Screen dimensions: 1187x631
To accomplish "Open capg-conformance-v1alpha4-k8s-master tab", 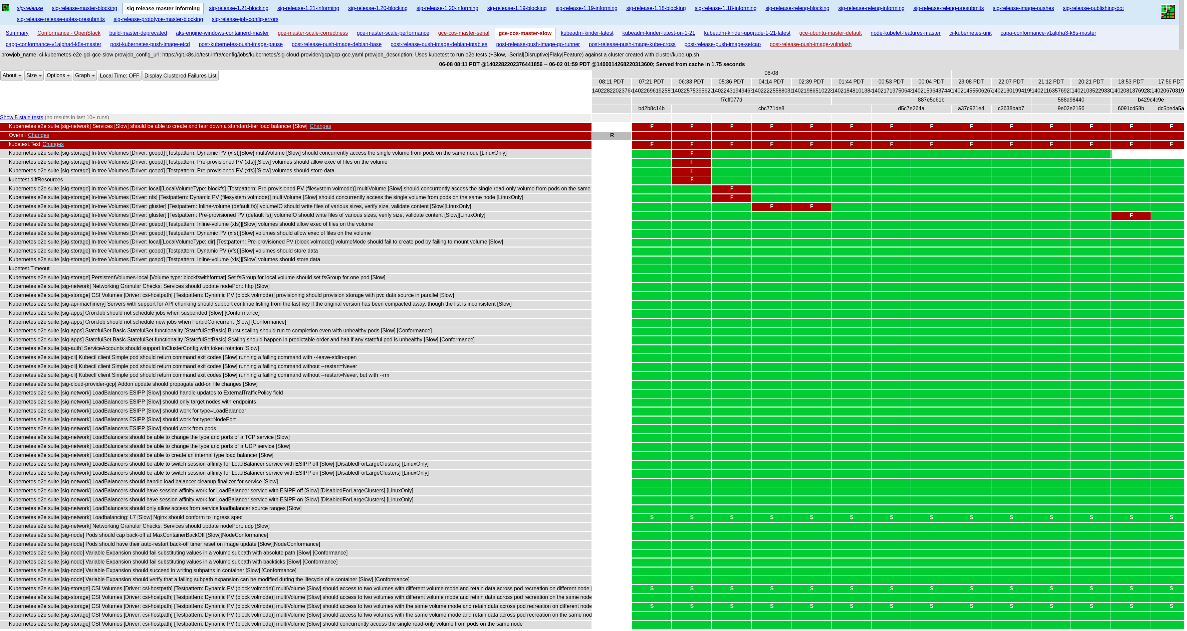I will click(53, 45).
